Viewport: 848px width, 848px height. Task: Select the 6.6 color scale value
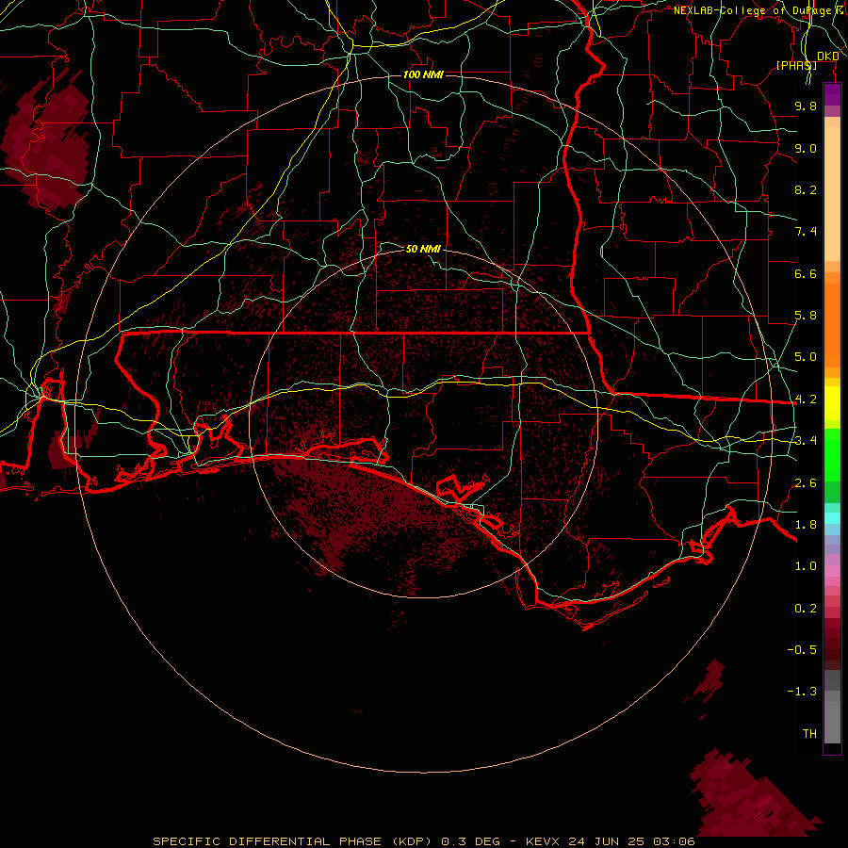coord(806,273)
